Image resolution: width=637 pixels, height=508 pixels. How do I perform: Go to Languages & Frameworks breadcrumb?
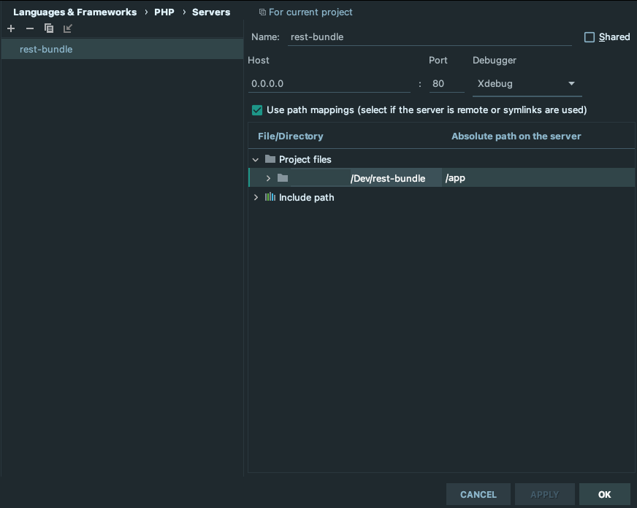click(75, 12)
